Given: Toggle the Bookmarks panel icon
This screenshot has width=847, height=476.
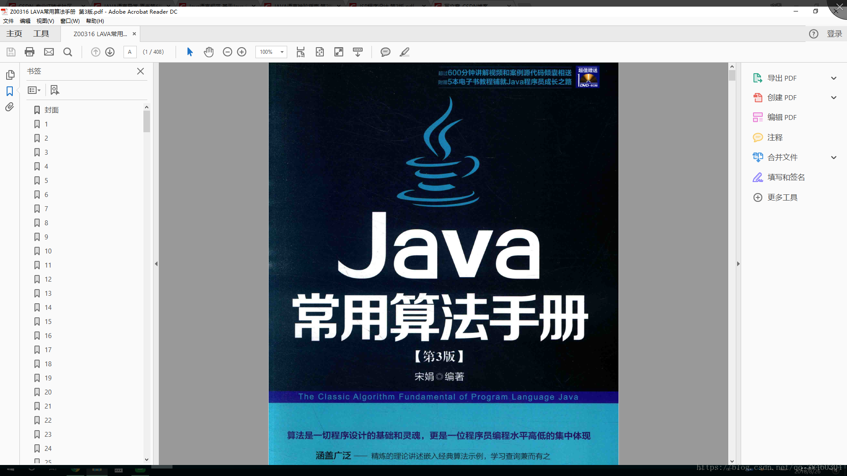Looking at the screenshot, I should click(x=10, y=91).
